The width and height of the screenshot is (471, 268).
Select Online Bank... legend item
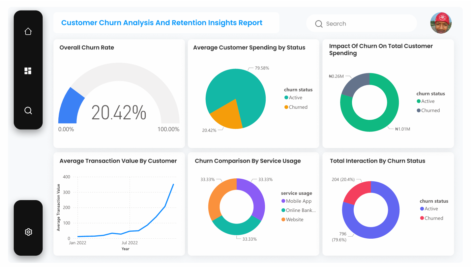coord(299,210)
